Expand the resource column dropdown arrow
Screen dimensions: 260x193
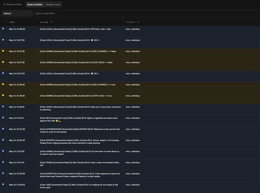(138, 22)
